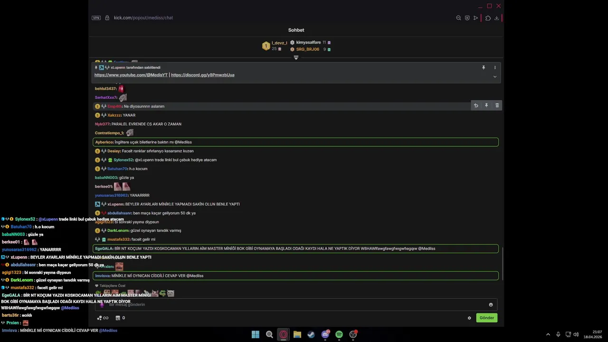Click moderator xLupenn's BEYLER AYARLARI message
Screen dimensions: 608x342
click(x=182, y=204)
